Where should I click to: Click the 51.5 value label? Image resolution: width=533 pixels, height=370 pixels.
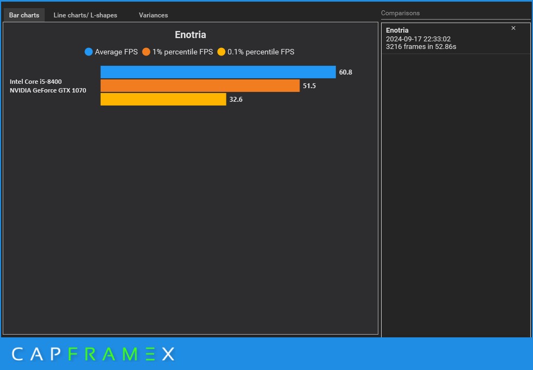click(309, 86)
